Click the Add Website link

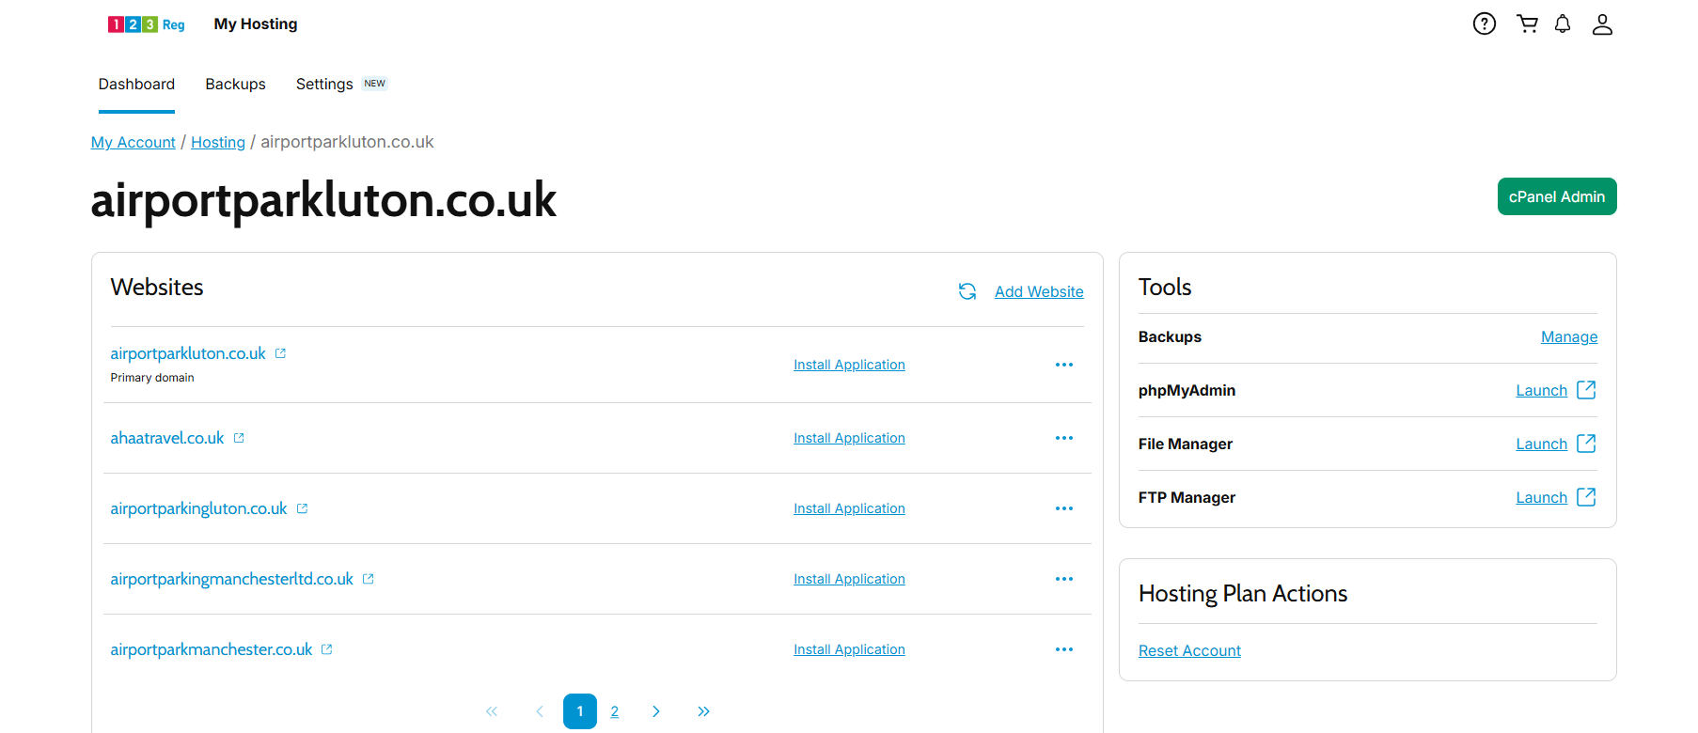pos(1039,291)
